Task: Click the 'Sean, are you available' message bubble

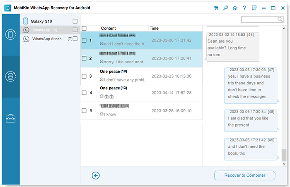Action: 233,47
